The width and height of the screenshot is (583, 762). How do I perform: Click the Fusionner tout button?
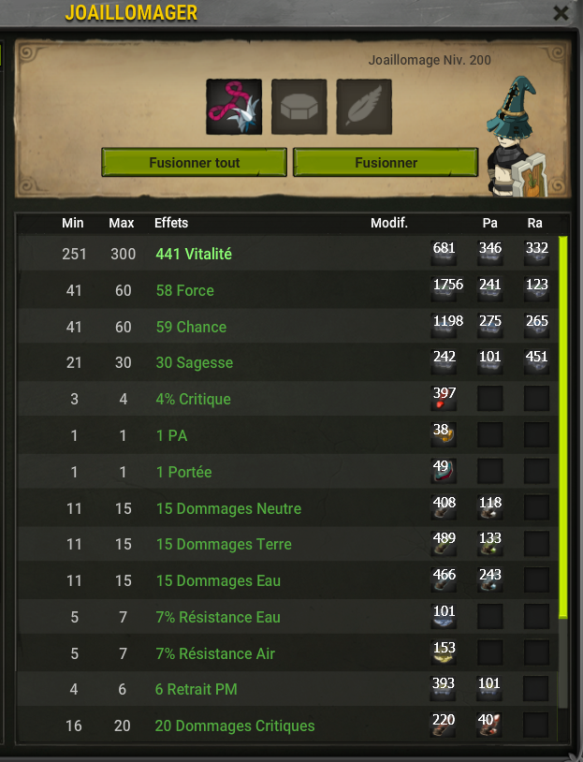pyautogui.click(x=195, y=162)
